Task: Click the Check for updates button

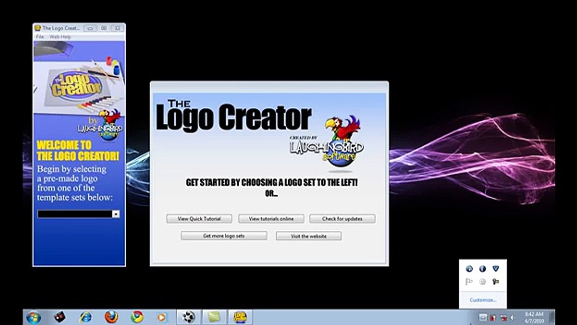Action: pos(342,218)
